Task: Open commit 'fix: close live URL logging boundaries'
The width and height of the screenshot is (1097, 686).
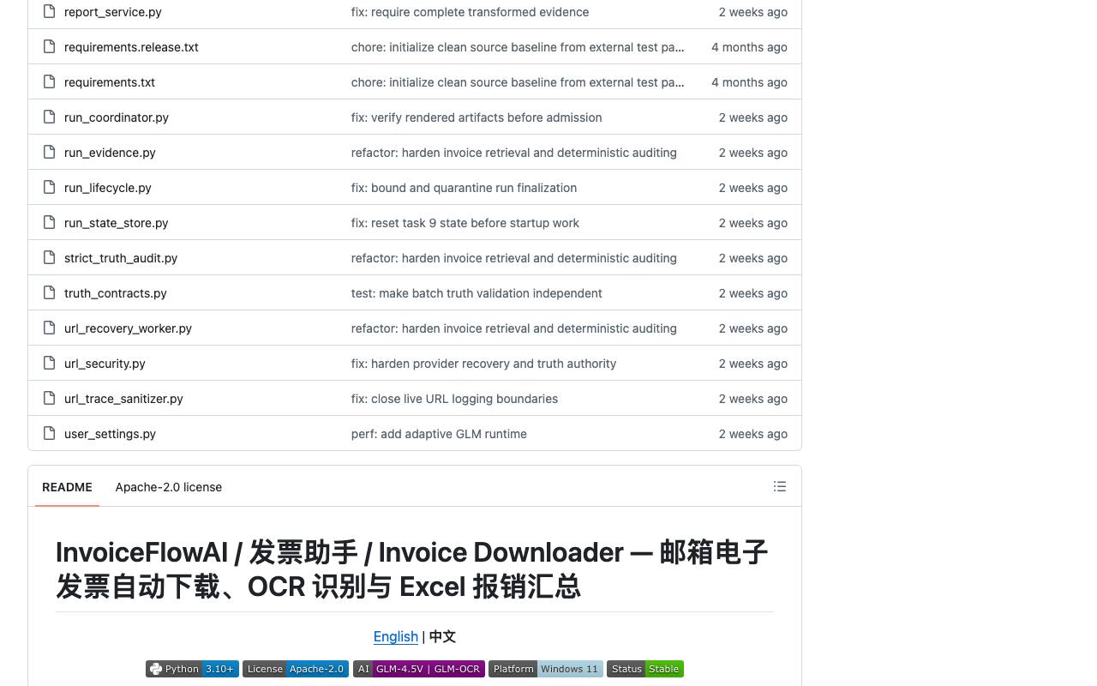Action: [454, 399]
